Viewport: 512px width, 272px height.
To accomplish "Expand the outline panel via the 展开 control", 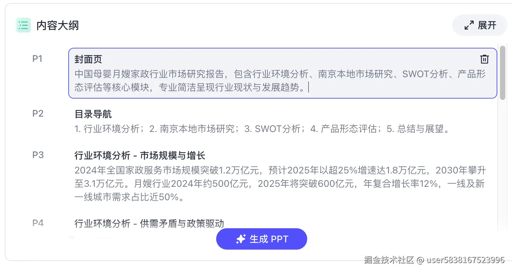I will point(480,25).
